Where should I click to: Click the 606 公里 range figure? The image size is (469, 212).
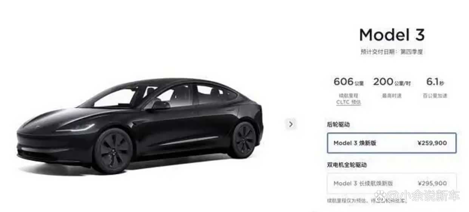pyautogui.click(x=349, y=81)
